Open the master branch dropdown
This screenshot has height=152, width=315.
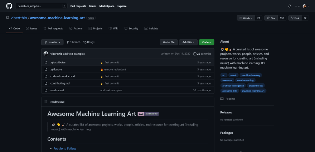point(52,42)
